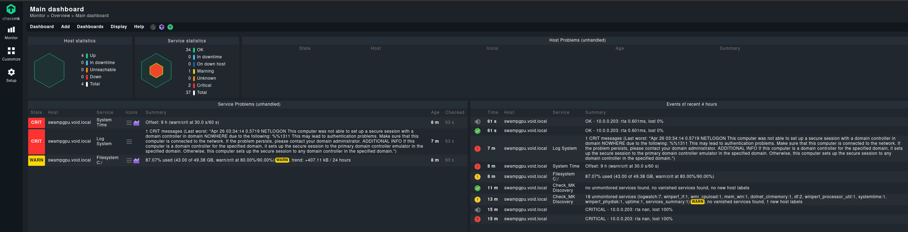Sort events by Time column header
This screenshot has height=232, width=908.
pos(493,112)
